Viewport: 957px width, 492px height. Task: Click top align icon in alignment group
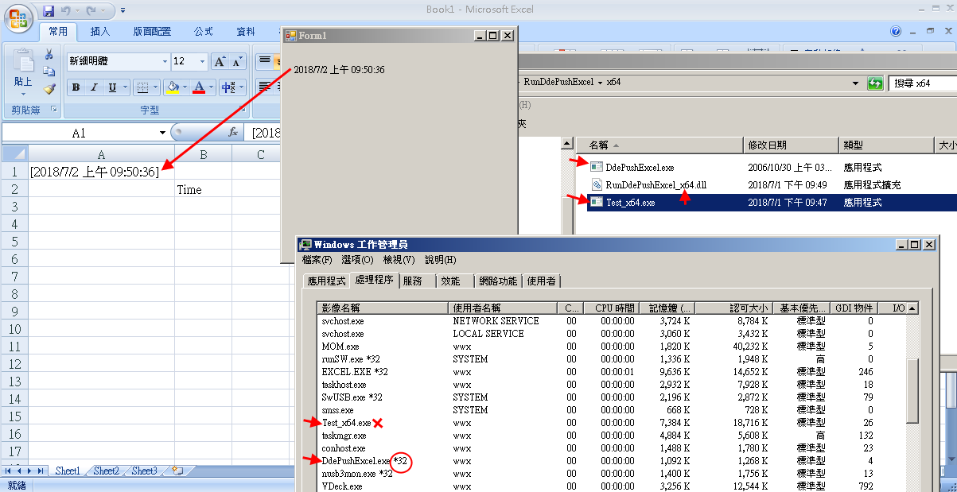[264, 60]
